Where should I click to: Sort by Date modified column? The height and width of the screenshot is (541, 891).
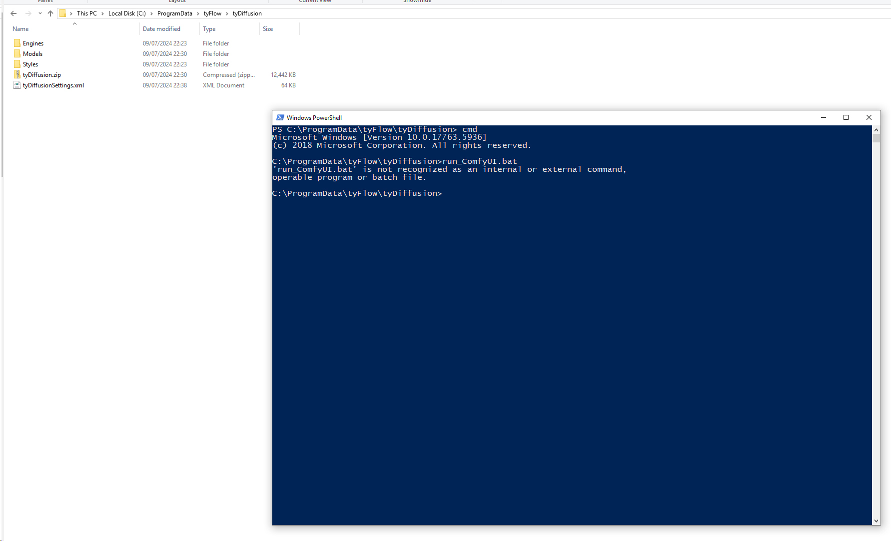click(x=161, y=29)
